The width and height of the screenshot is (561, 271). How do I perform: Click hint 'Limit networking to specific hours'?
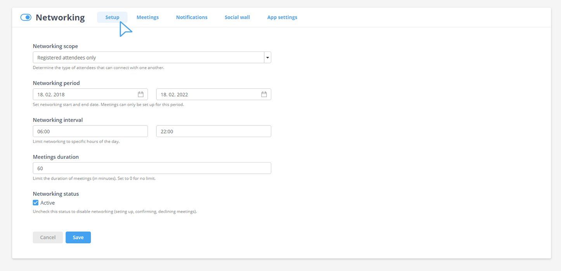tap(76, 142)
